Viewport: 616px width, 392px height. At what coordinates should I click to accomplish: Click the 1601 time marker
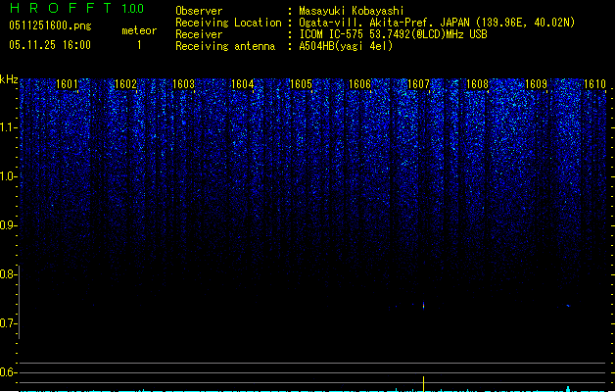coord(67,84)
